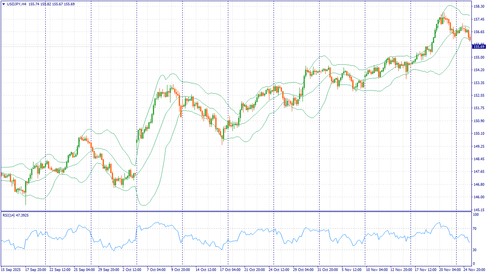Click the RSI 100 scale label

[x=475, y=215]
